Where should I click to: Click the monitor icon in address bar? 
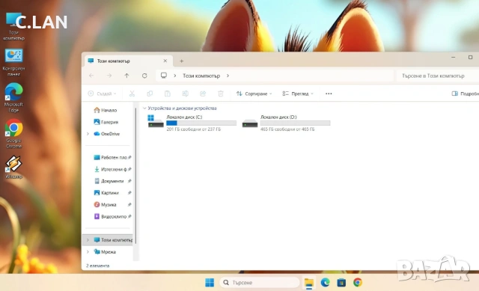tap(164, 76)
